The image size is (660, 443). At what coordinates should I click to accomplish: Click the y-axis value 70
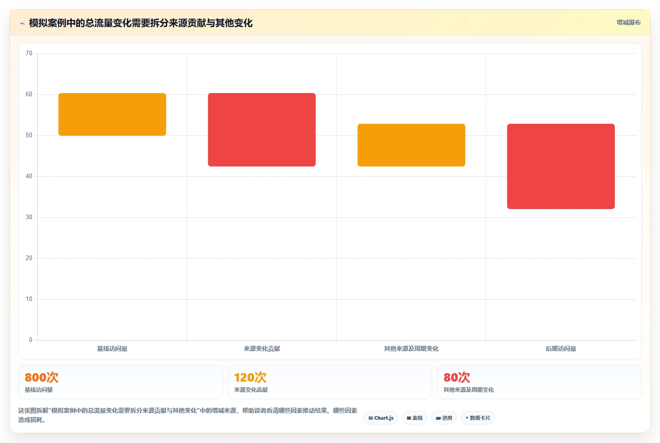pos(29,54)
